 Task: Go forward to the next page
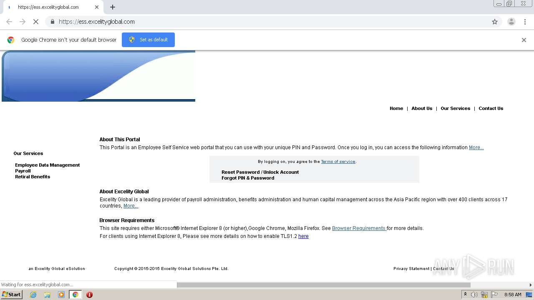(x=23, y=22)
